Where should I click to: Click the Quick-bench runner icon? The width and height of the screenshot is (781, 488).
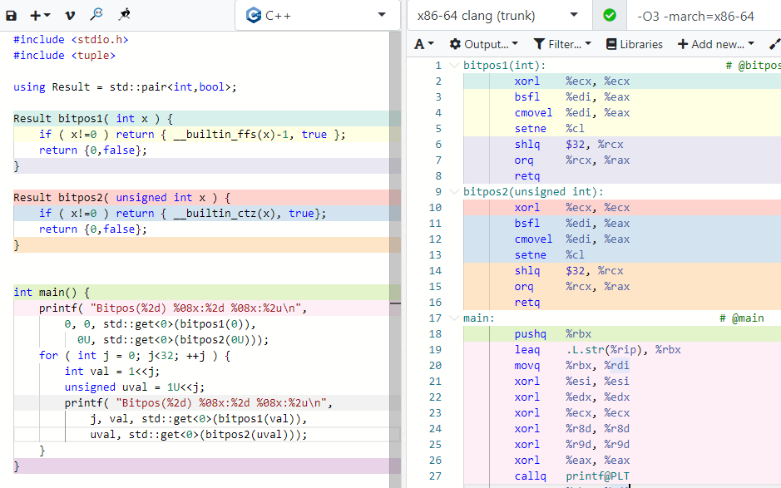click(124, 15)
